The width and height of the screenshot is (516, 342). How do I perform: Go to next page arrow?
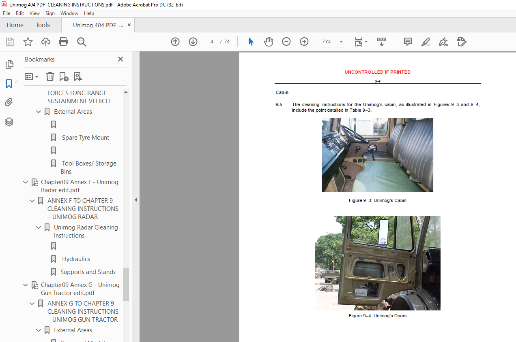(193, 42)
